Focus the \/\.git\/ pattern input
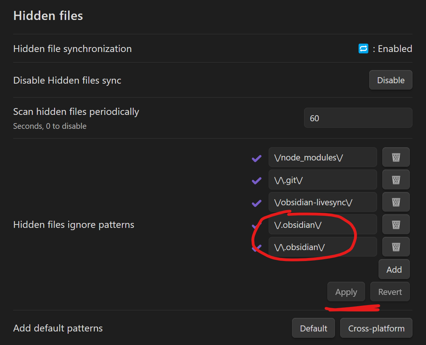The image size is (426, 345). (323, 180)
